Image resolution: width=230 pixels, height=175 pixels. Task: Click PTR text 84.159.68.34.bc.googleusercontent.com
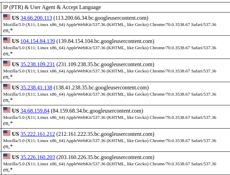pyautogui.click(x=97, y=111)
